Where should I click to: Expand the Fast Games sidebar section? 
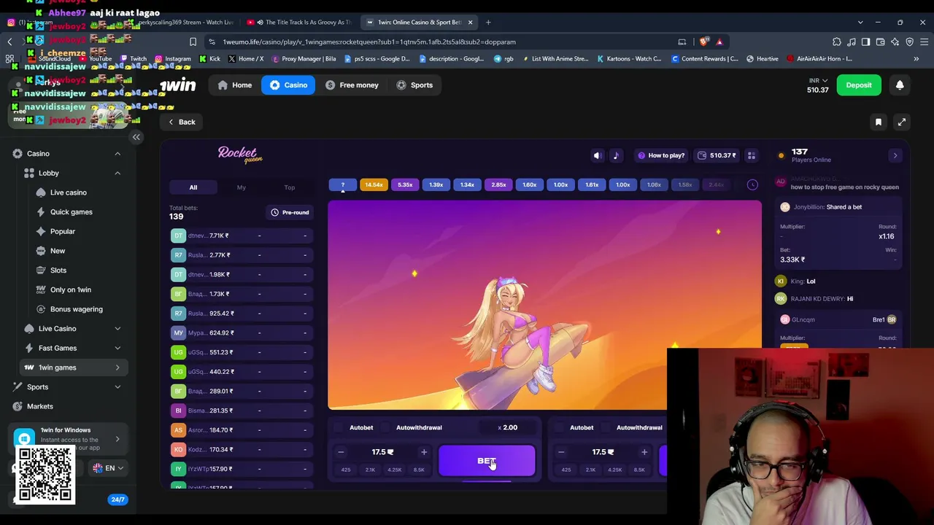point(117,348)
